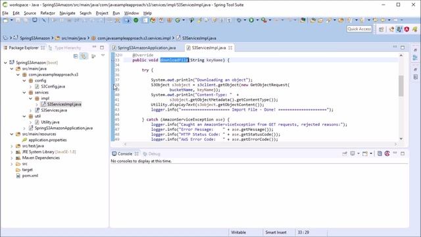Toggle Link with Editor in Package Explorer

pyautogui.click(x=84, y=56)
